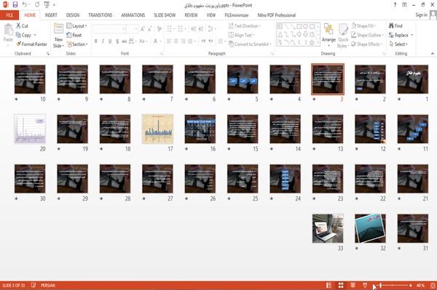This screenshot has height=290, width=437.
Task: Switch to the DESIGN tab
Action: 73,15
